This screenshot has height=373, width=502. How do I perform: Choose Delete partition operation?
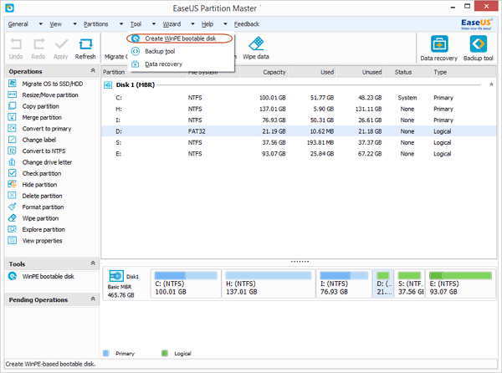click(35, 196)
